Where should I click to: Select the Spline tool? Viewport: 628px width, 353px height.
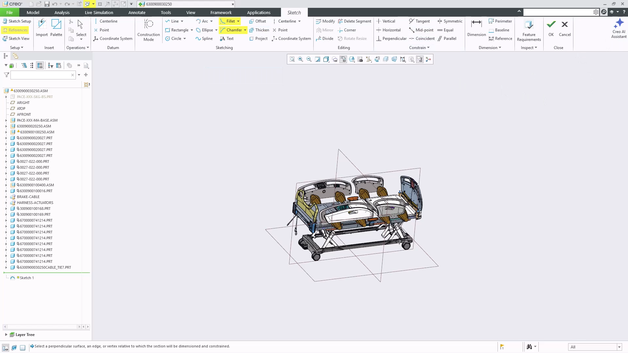point(204,39)
